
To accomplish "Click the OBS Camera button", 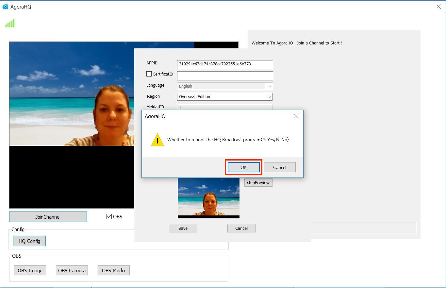I will [72, 270].
